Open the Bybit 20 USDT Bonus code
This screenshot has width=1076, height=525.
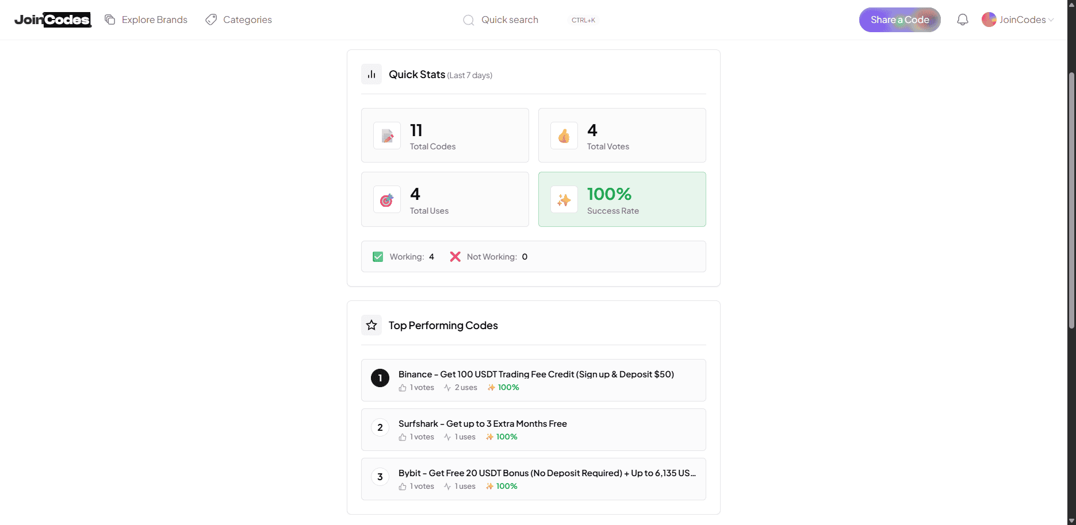coord(546,473)
